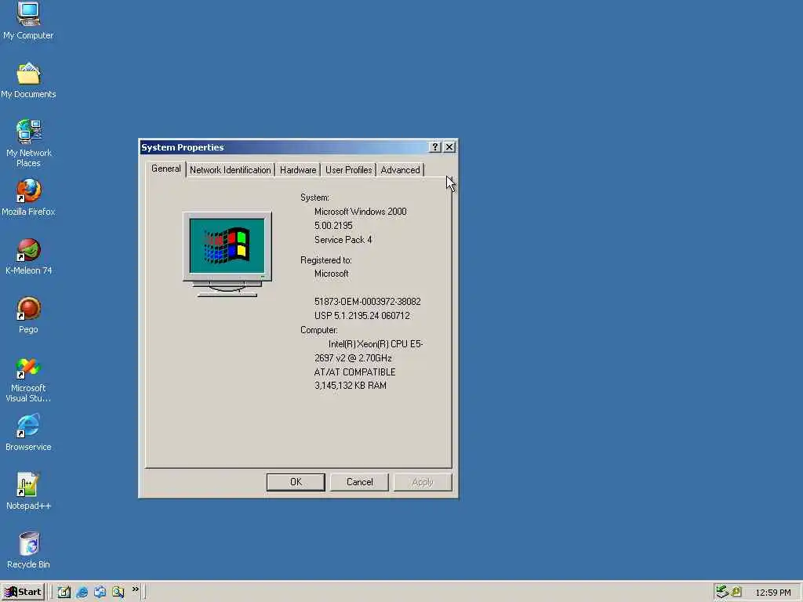Click the Windows logo monitor image
Viewport: 803px width, 602px height.
pyautogui.click(x=227, y=254)
